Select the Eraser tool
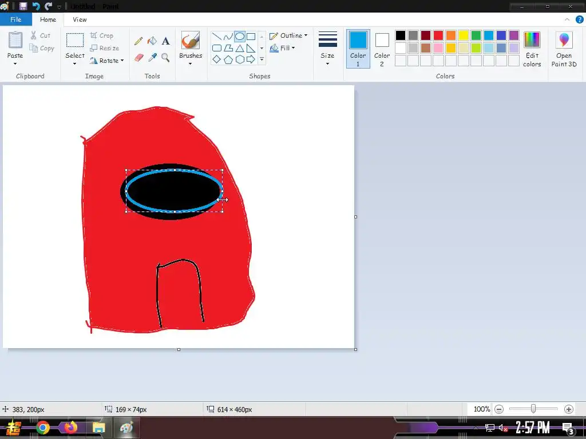The width and height of the screenshot is (586, 439). (x=138, y=58)
